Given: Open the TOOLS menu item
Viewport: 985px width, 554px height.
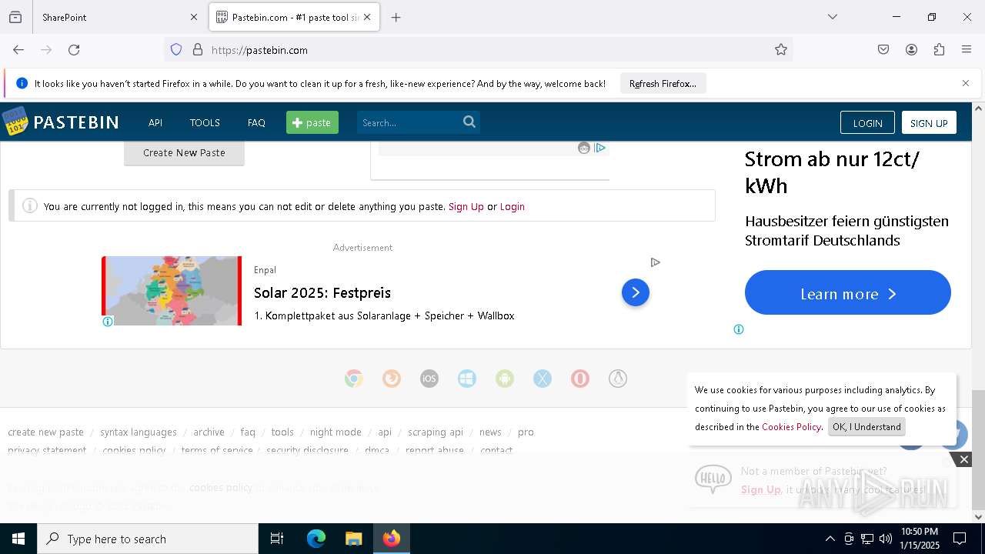Looking at the screenshot, I should click(x=205, y=122).
